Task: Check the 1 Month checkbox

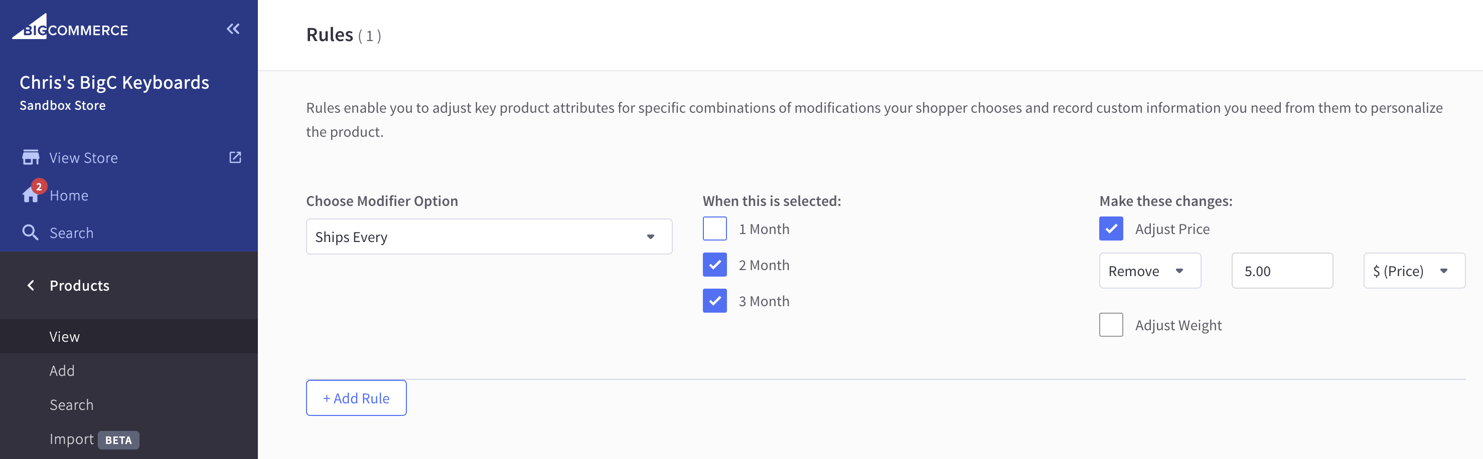Action: [x=714, y=228]
